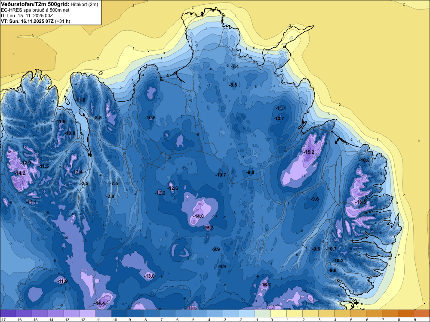The height and width of the screenshot is (322, 430).
Task: Click the Veðurstofan/T2m 500grid title
Action: click(35, 4)
